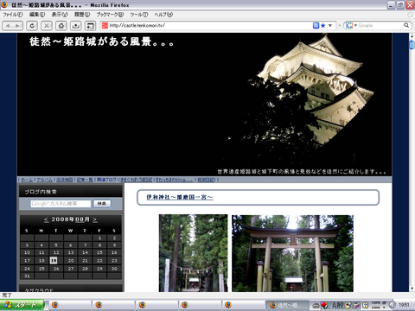Bookmark this page with the star icon
The height and width of the screenshot is (311, 415).
click(323, 25)
